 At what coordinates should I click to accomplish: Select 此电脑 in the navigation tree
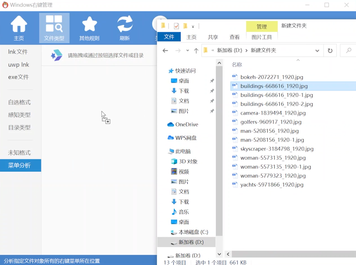click(x=180, y=151)
